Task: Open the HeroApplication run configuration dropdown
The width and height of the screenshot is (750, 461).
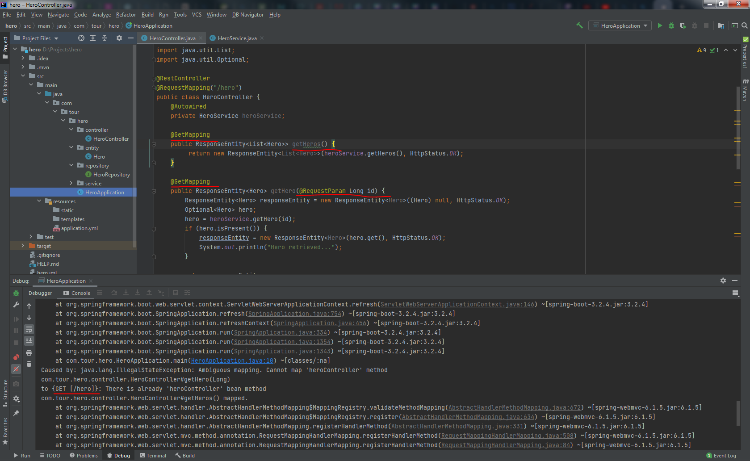Action: click(x=620, y=25)
